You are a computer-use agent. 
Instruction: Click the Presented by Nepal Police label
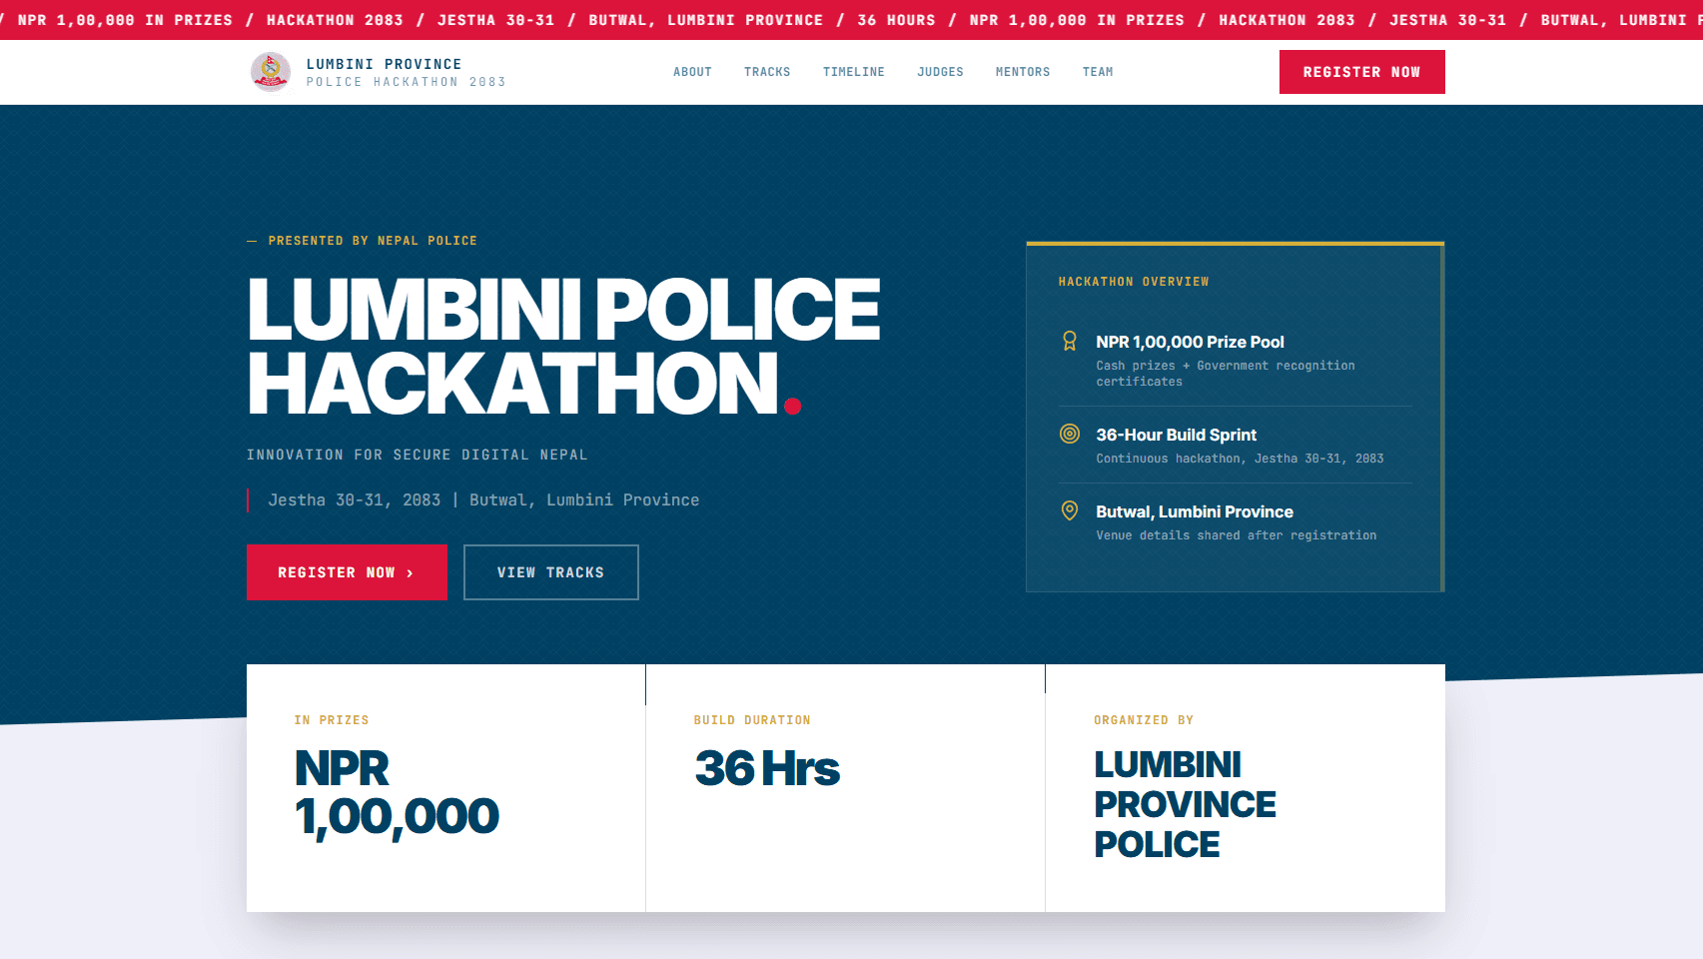pos(373,241)
